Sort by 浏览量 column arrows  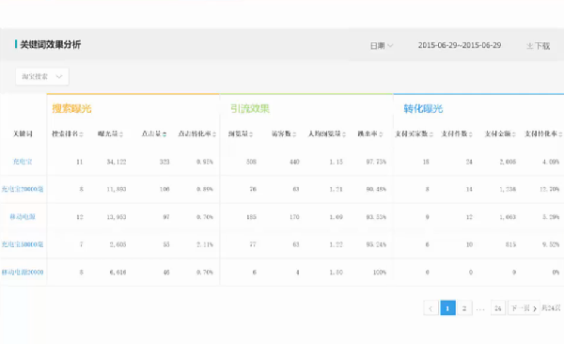(251, 134)
